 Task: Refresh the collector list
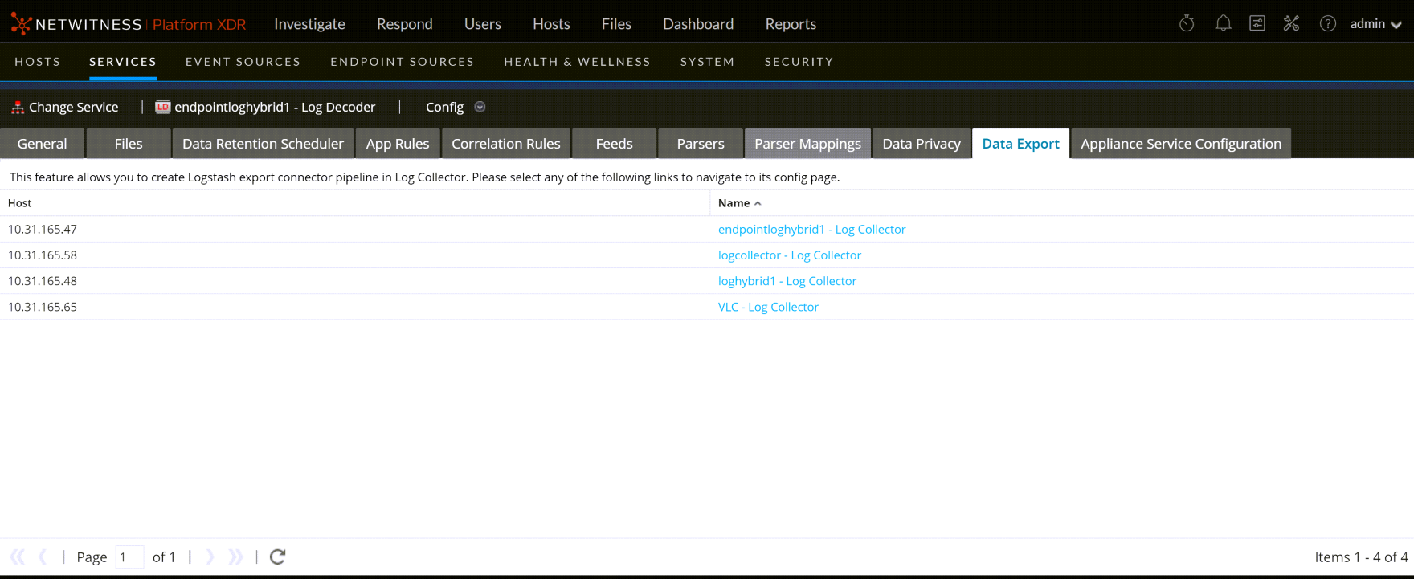click(x=278, y=557)
